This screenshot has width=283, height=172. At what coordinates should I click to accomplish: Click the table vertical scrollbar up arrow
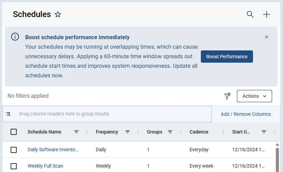point(278,145)
